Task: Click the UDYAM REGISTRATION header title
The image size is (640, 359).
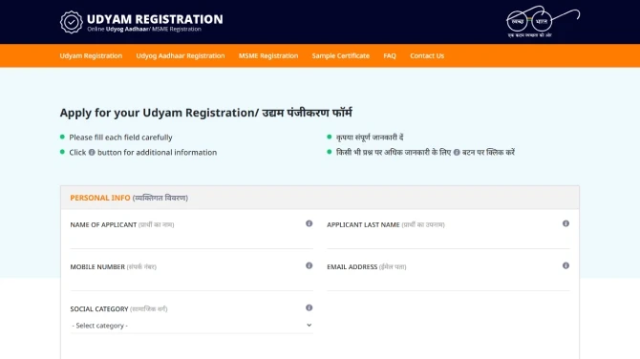Action: point(155,19)
